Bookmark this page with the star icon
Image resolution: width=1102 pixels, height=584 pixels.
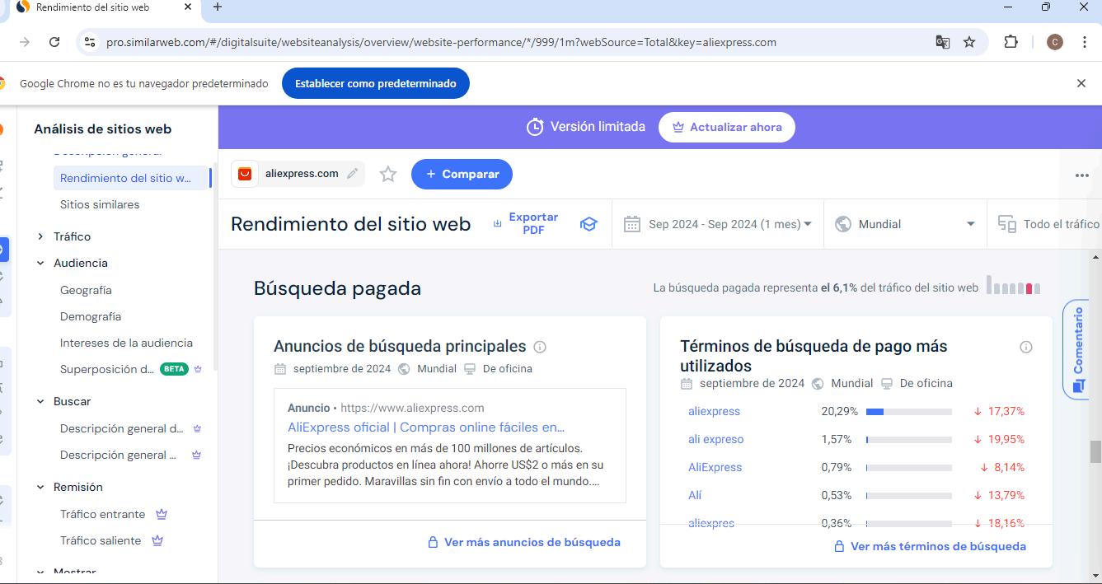pos(969,42)
